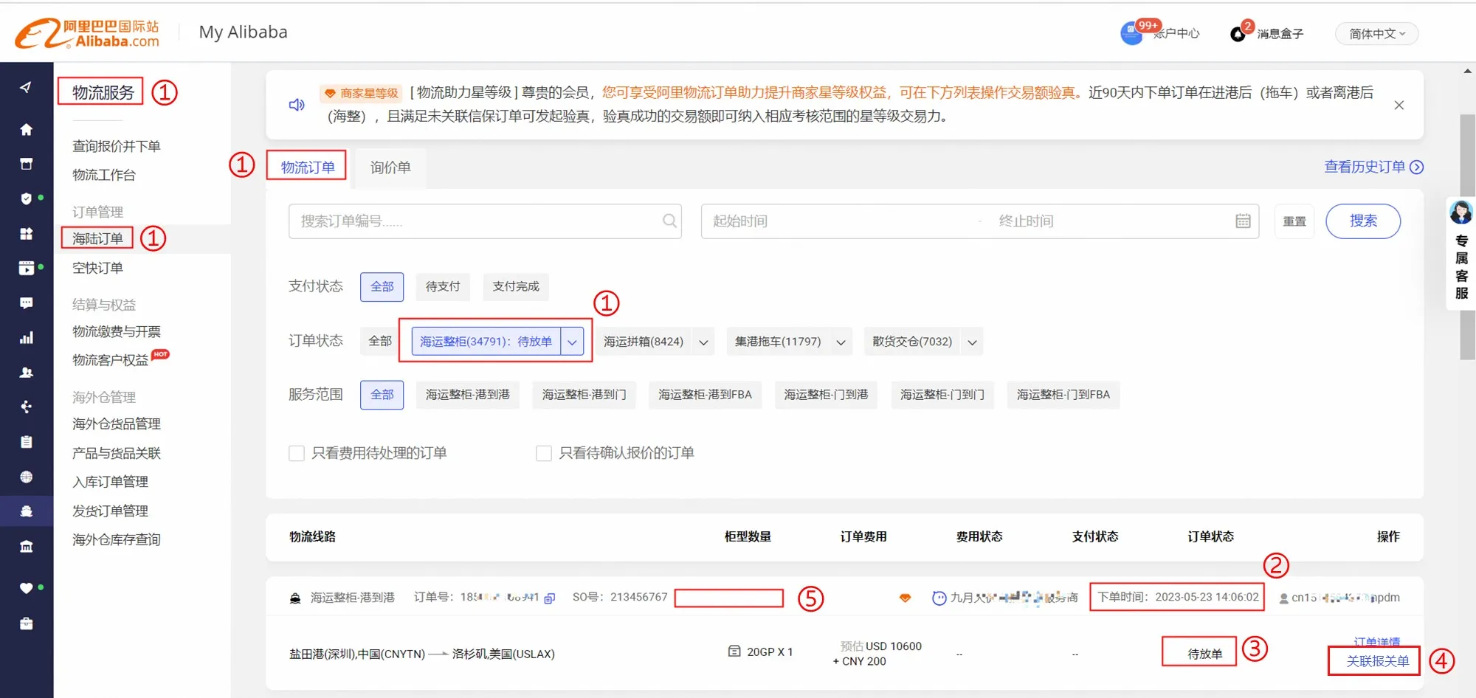Open 空快订单 in the sidebar menu

(97, 268)
